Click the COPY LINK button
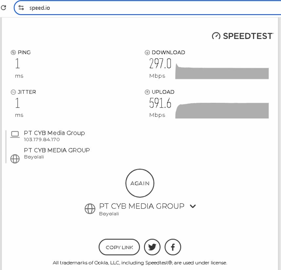The width and height of the screenshot is (281, 270). coord(119,247)
